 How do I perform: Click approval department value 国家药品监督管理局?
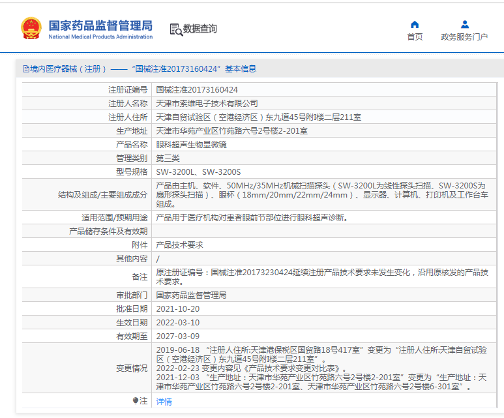[x=191, y=295]
